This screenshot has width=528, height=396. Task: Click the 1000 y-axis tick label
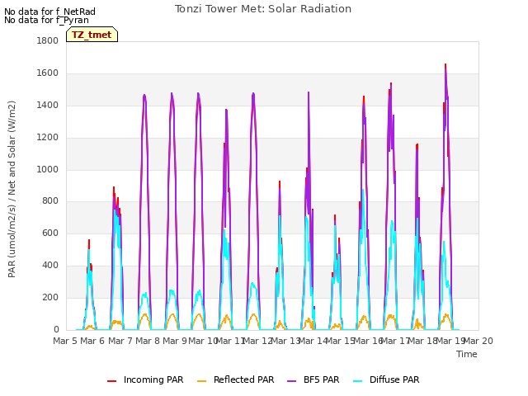pyautogui.click(x=48, y=169)
